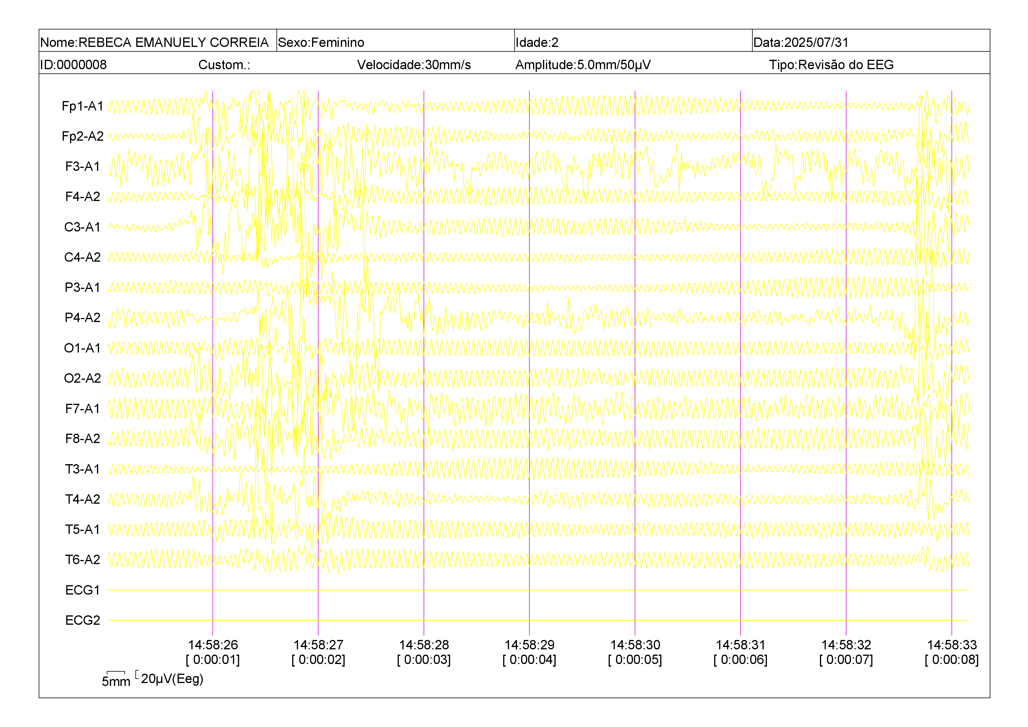Select the C4-A2 channel label
This screenshot has width=1028, height=727.
tap(82, 257)
